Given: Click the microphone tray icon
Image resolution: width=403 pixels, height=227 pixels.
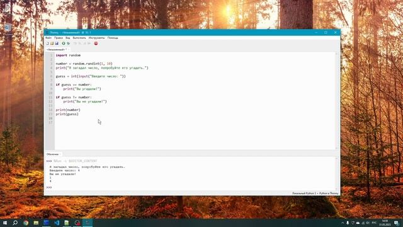Looking at the screenshot, I should pyautogui.click(x=348, y=223).
